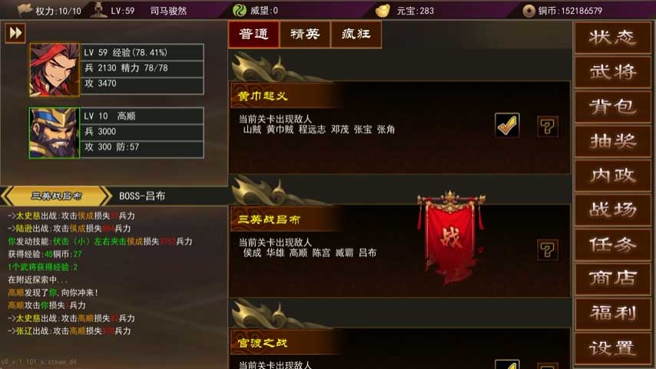Open help question mark for 三英战吕布
656x369 pixels.
[548, 250]
